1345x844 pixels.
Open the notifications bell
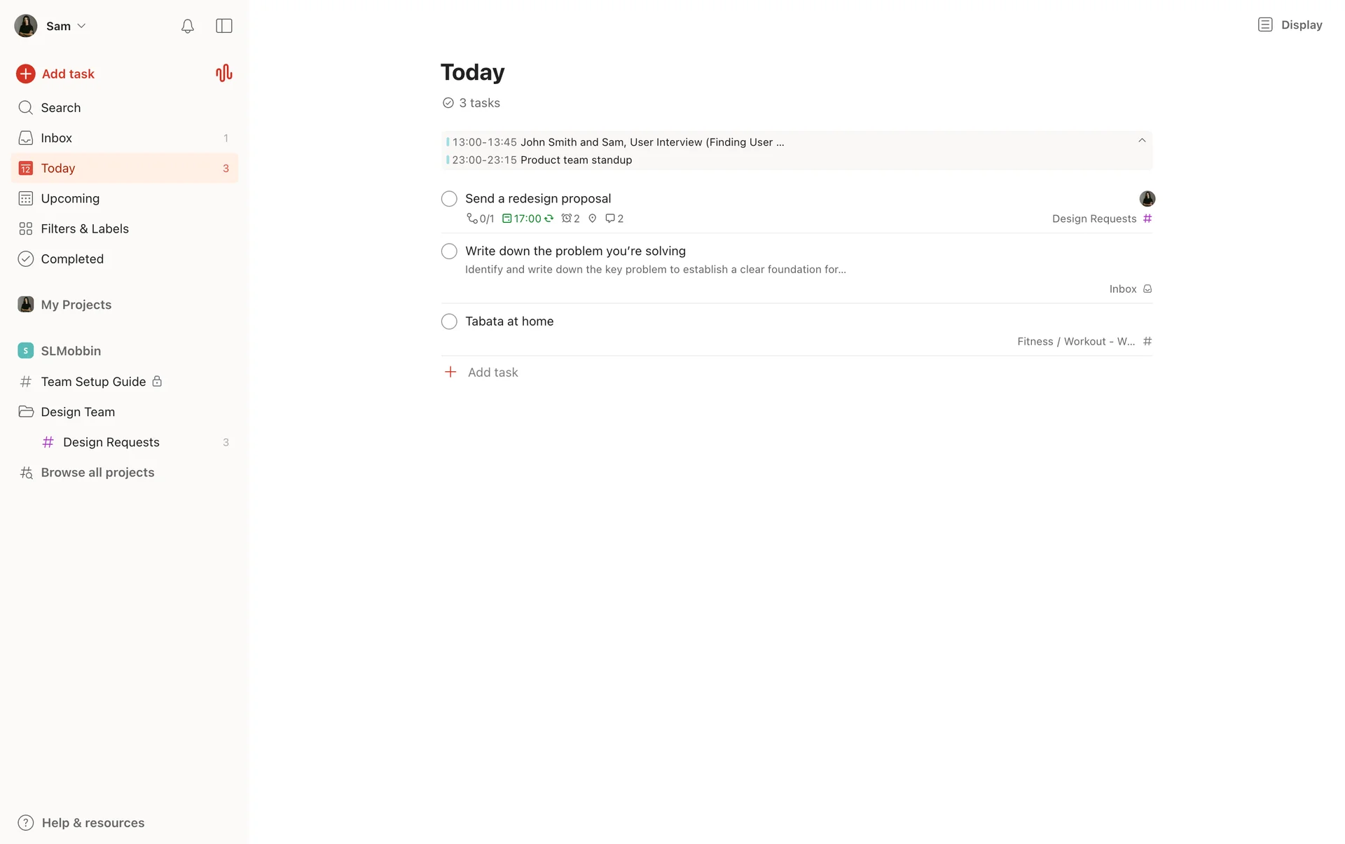click(x=187, y=26)
